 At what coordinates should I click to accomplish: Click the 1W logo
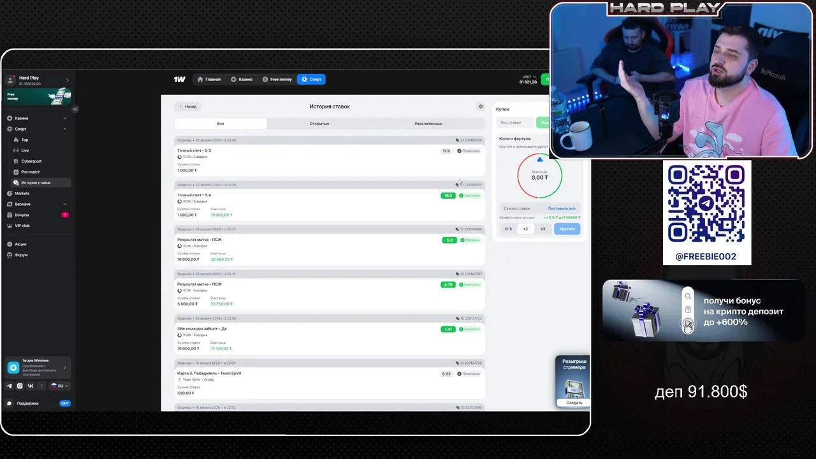click(x=179, y=79)
